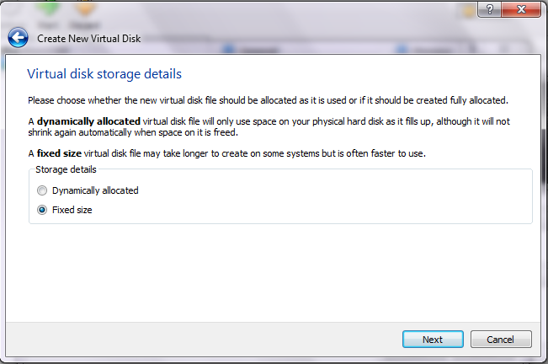Click the gray footer area left of Next
548x364 pixels.
tap(210, 339)
